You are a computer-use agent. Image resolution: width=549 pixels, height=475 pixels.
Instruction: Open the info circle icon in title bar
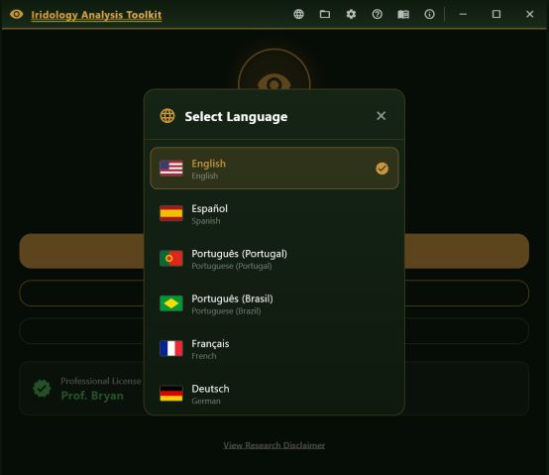coord(430,14)
